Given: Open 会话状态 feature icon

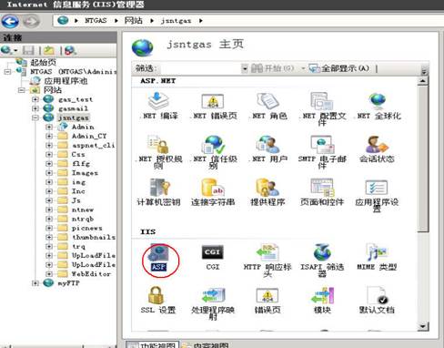Looking at the screenshot, I should click(x=376, y=145).
